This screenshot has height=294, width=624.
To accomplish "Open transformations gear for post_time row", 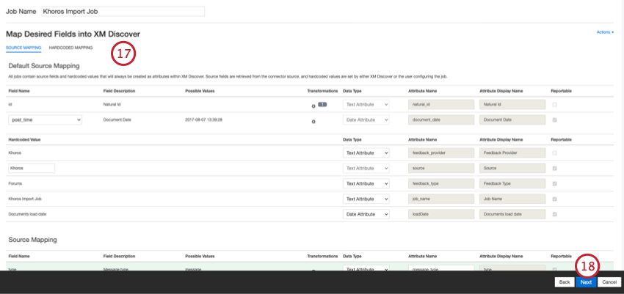I will coord(313,121).
